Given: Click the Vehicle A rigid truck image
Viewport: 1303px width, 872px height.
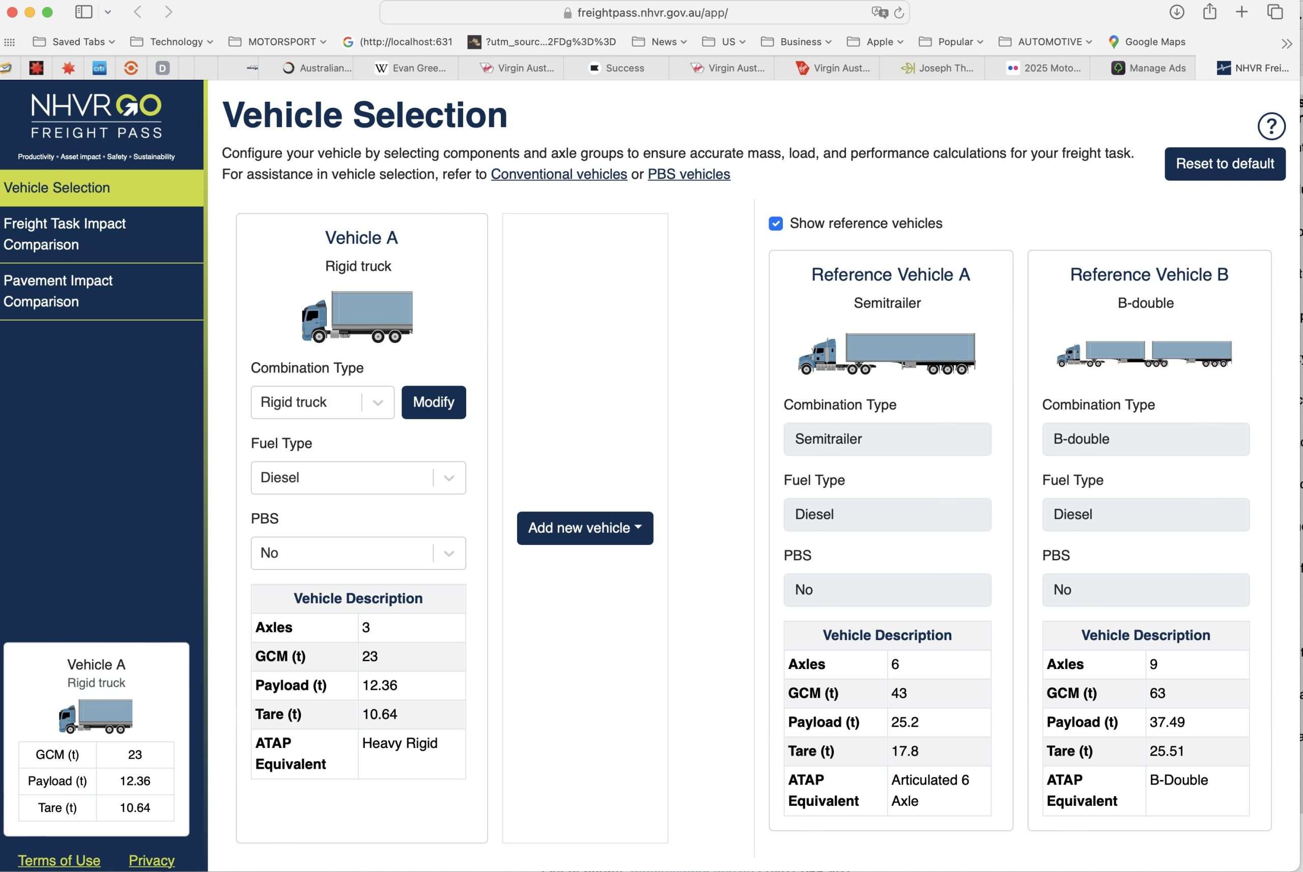Looking at the screenshot, I should pyautogui.click(x=357, y=316).
